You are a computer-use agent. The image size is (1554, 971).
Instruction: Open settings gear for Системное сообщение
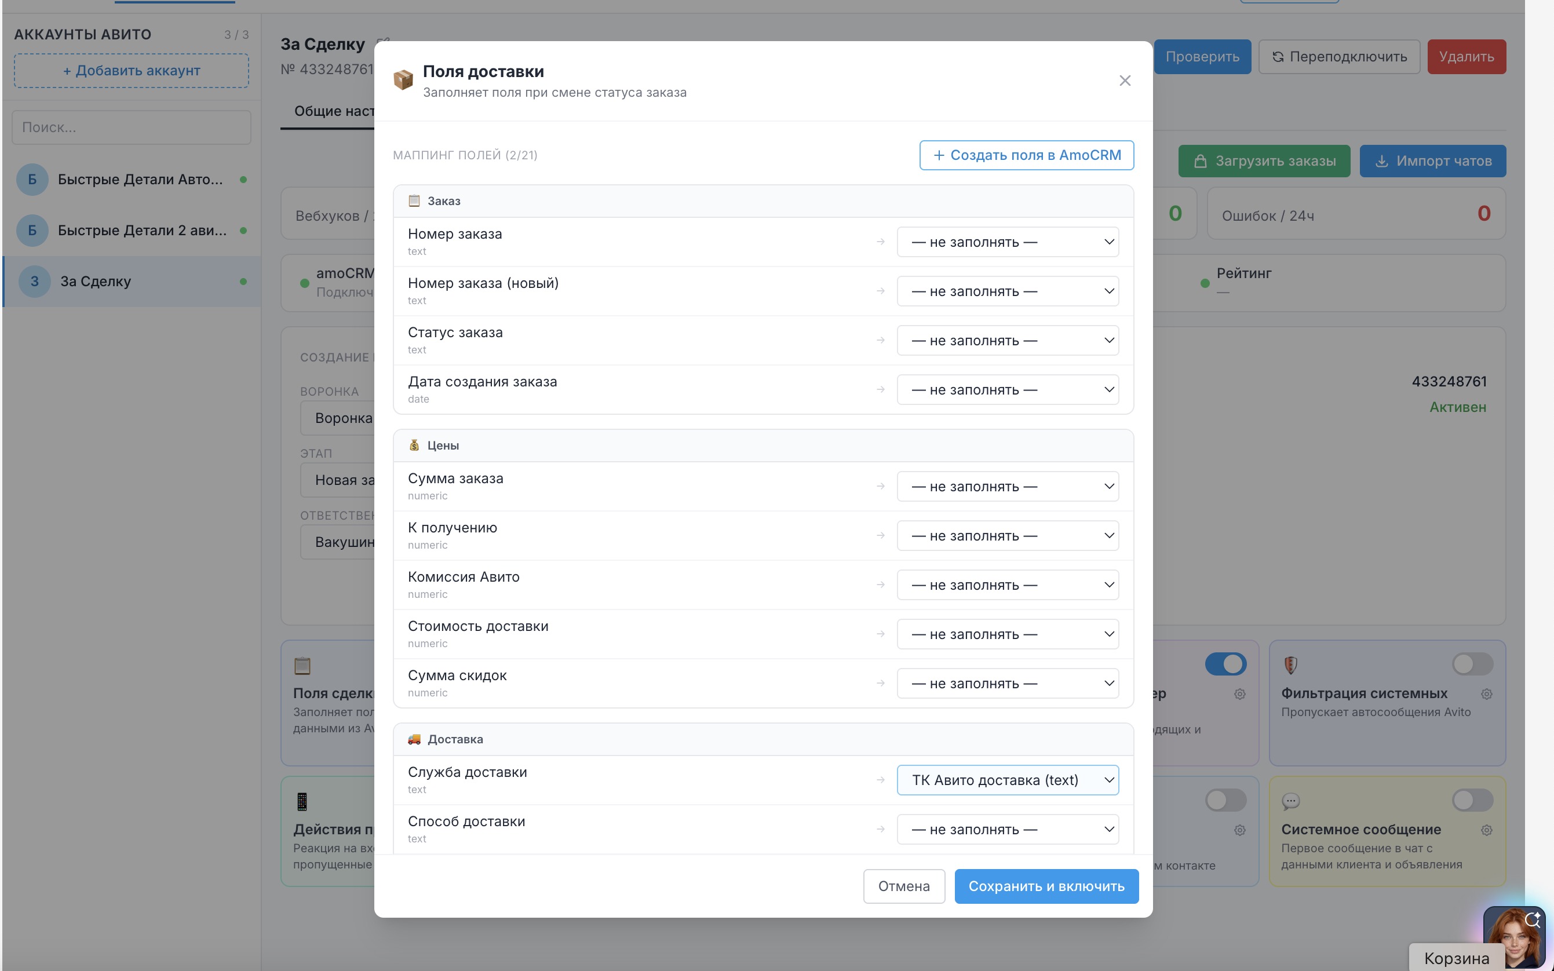(x=1486, y=830)
